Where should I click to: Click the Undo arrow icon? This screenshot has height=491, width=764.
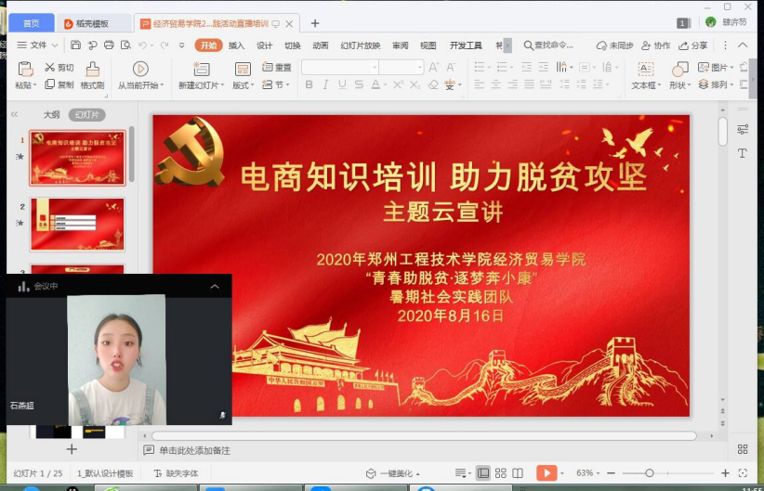[x=143, y=45]
